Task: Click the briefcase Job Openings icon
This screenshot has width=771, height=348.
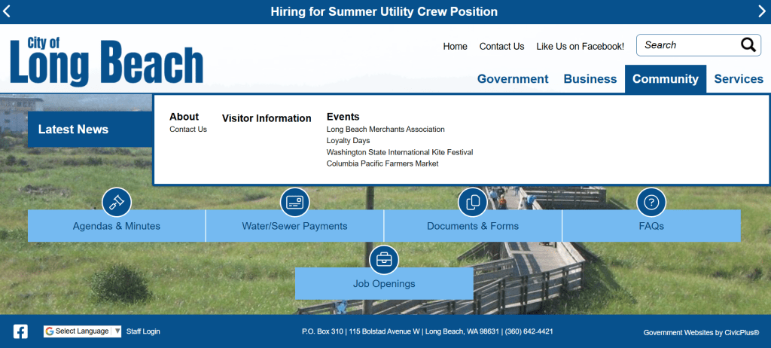Action: [384, 260]
